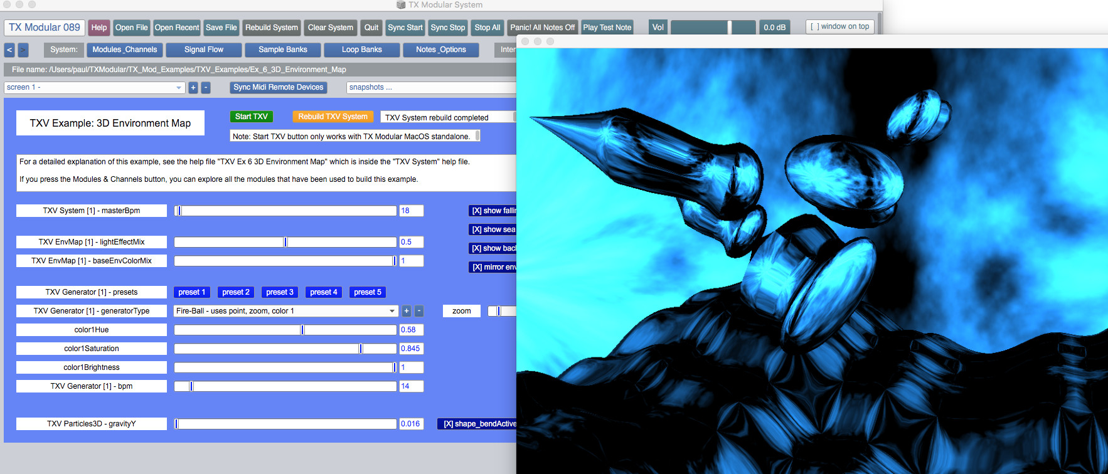The width and height of the screenshot is (1108, 474).
Task: Click the forward arrow navigation button
Action: (x=23, y=50)
